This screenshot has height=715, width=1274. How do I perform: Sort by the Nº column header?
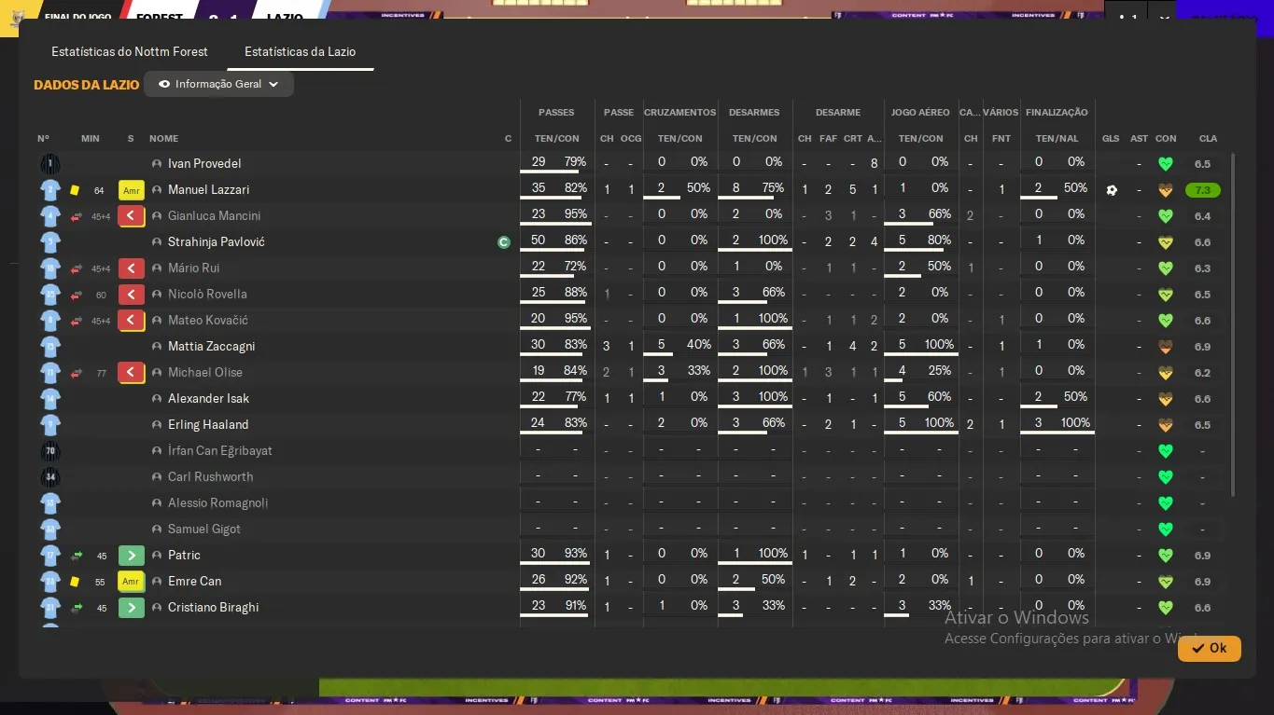coord(44,139)
